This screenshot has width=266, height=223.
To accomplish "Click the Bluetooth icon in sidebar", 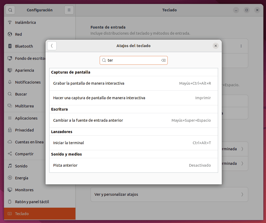I will (x=10, y=46).
